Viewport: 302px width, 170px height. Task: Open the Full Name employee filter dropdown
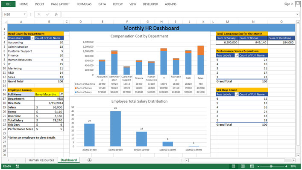(62, 94)
